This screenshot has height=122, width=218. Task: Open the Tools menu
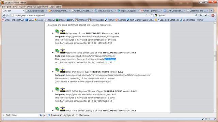[52, 7]
